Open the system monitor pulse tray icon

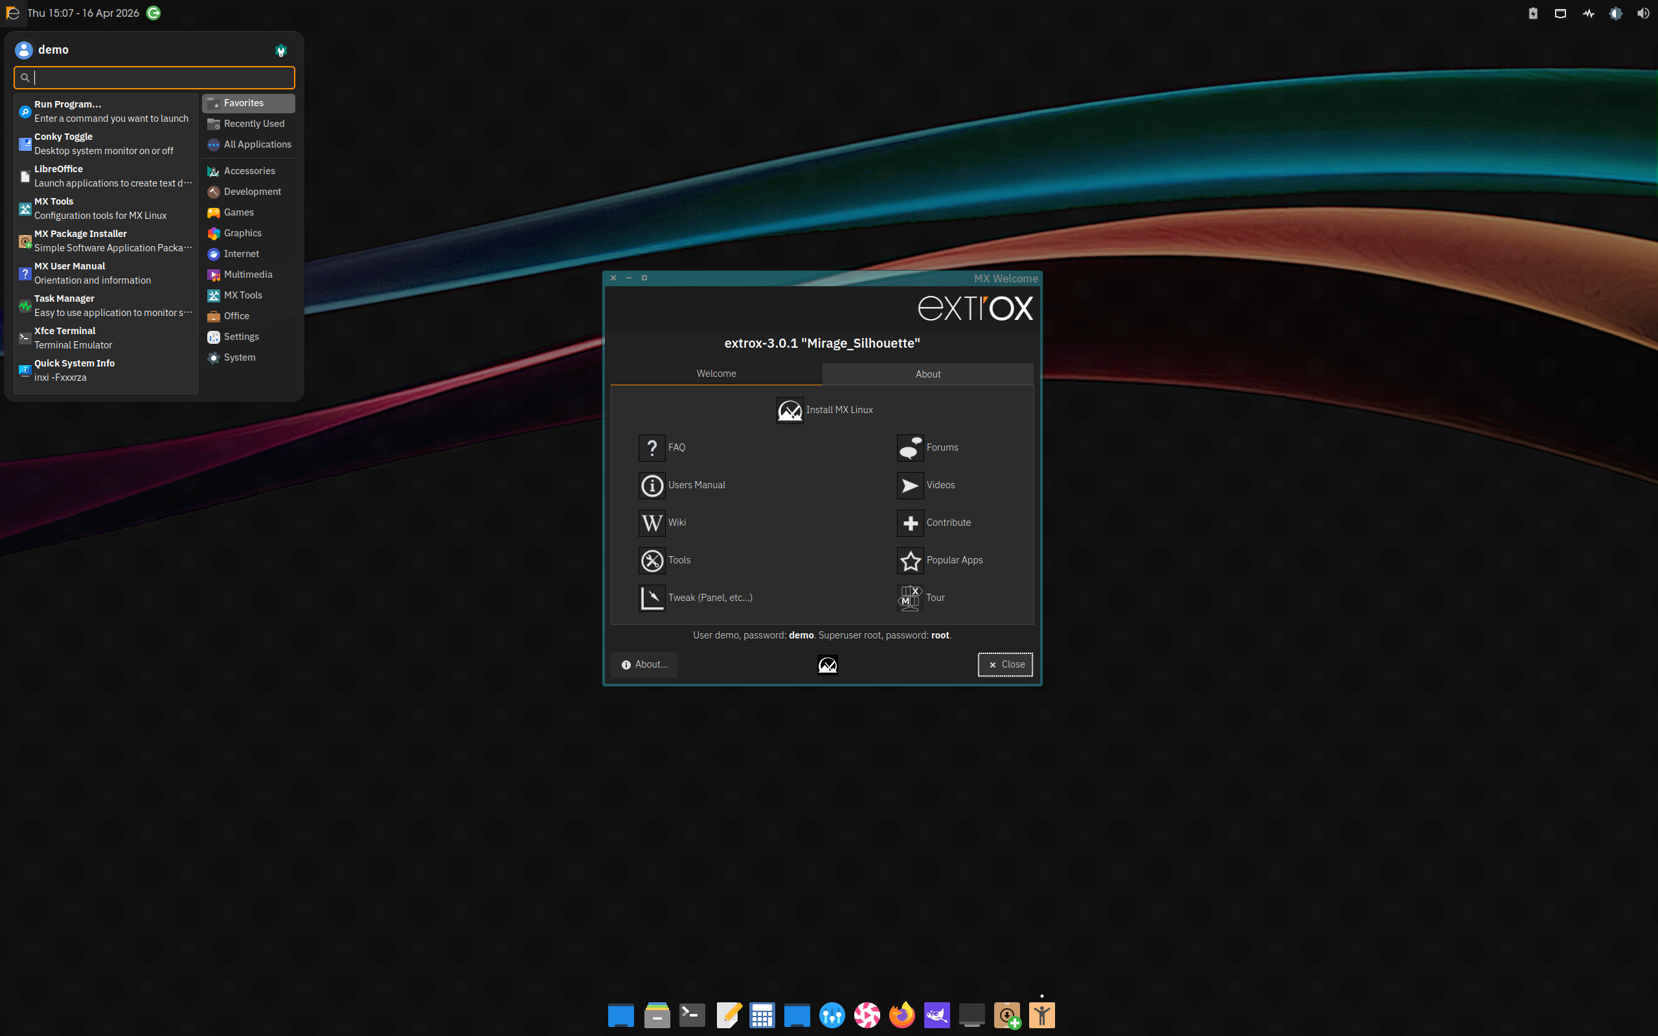point(1588,13)
